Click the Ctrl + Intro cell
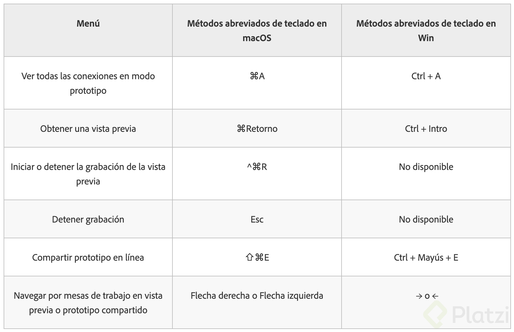 click(426, 128)
